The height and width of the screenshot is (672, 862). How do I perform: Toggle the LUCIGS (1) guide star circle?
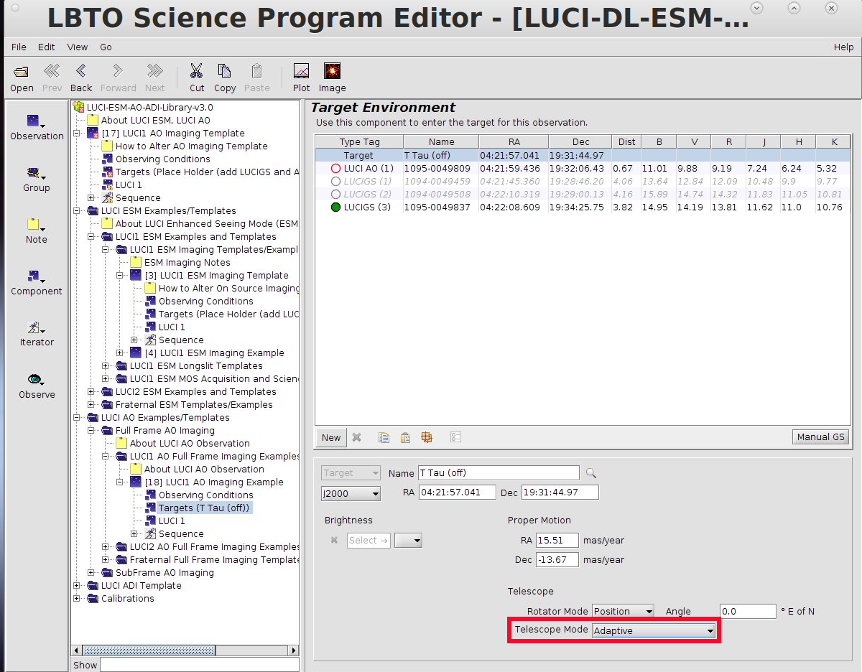335,182
